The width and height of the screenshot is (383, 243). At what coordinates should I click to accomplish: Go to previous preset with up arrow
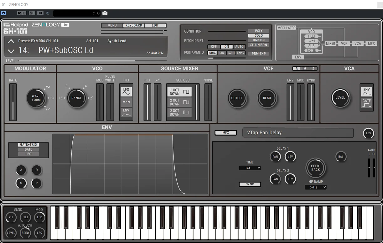(11, 41)
